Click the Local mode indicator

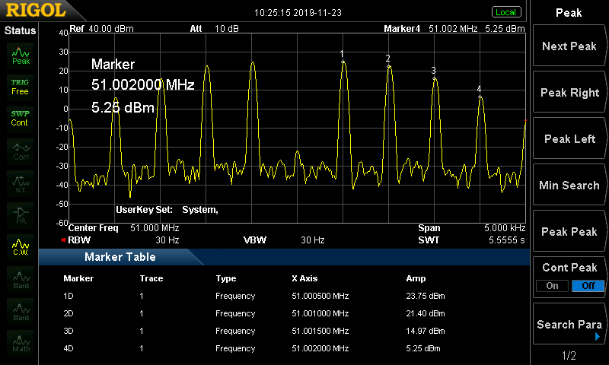coord(505,12)
